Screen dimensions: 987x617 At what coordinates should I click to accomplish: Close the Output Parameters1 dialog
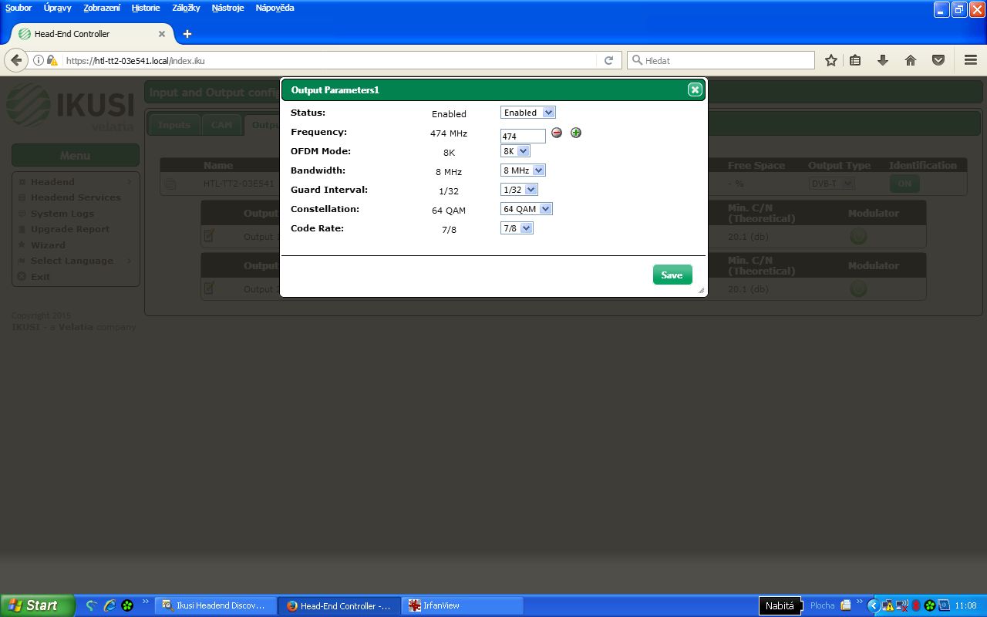point(695,90)
